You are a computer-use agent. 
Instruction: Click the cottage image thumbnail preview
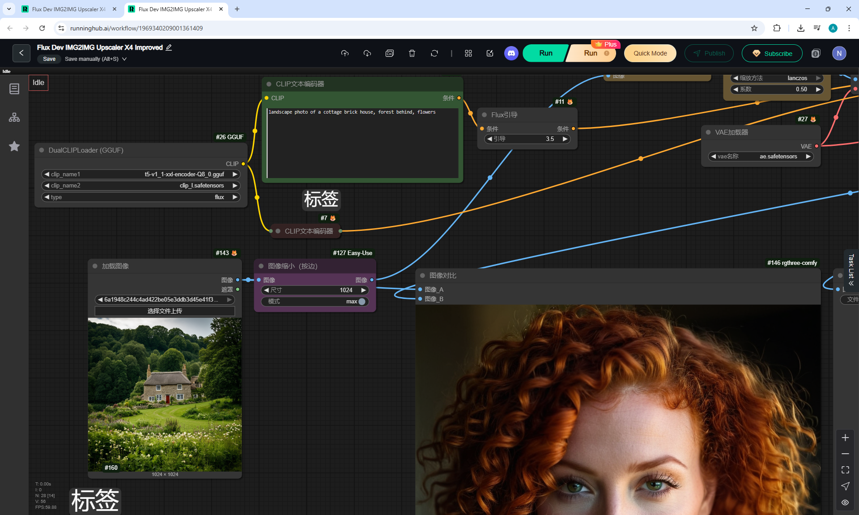click(165, 394)
